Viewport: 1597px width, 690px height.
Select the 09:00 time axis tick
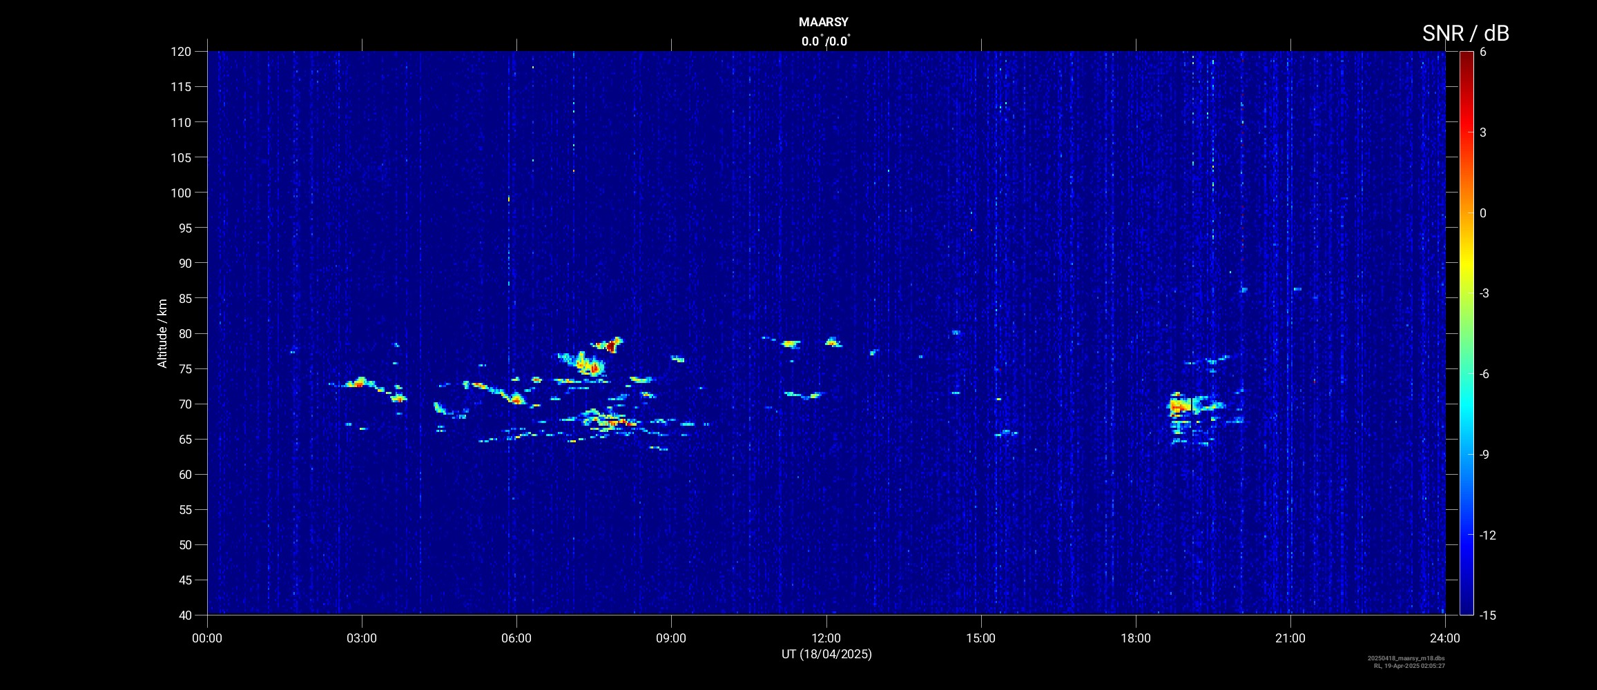[x=671, y=638]
